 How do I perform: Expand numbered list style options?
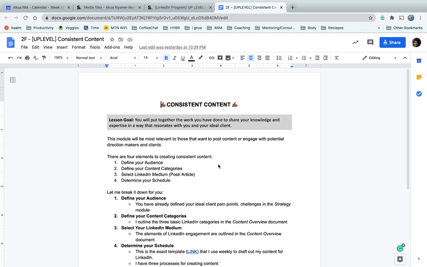297,58
